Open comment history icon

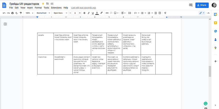[x=191, y=5]
